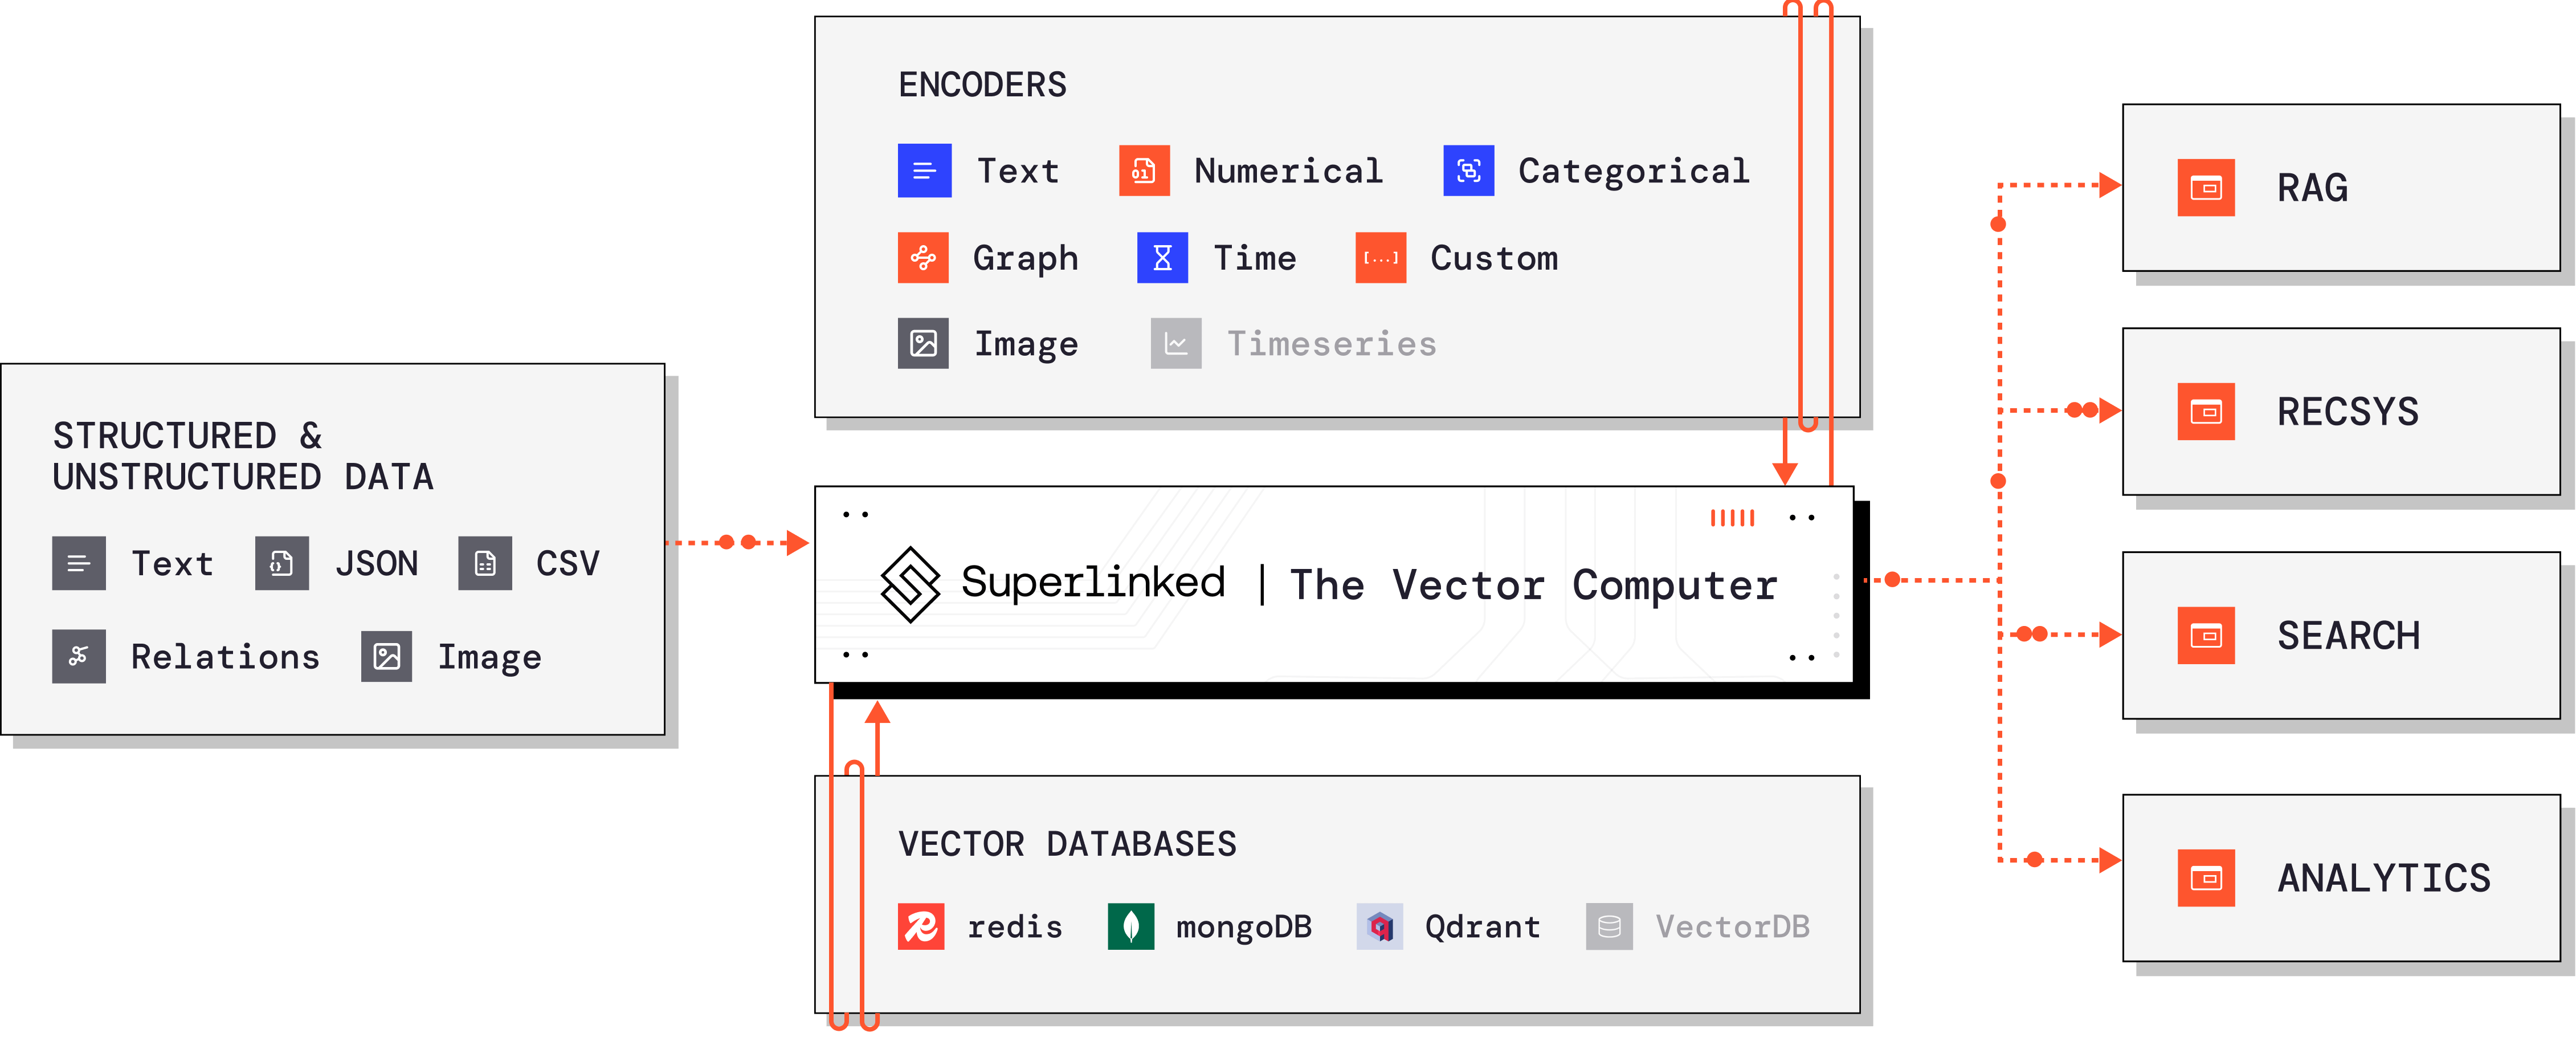Viewport: 2576px width, 1045px height.
Task: Click the Superlinked diamond logo
Action: [910, 584]
